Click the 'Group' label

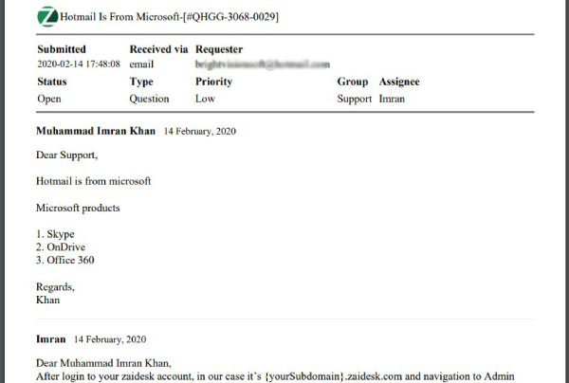(353, 82)
